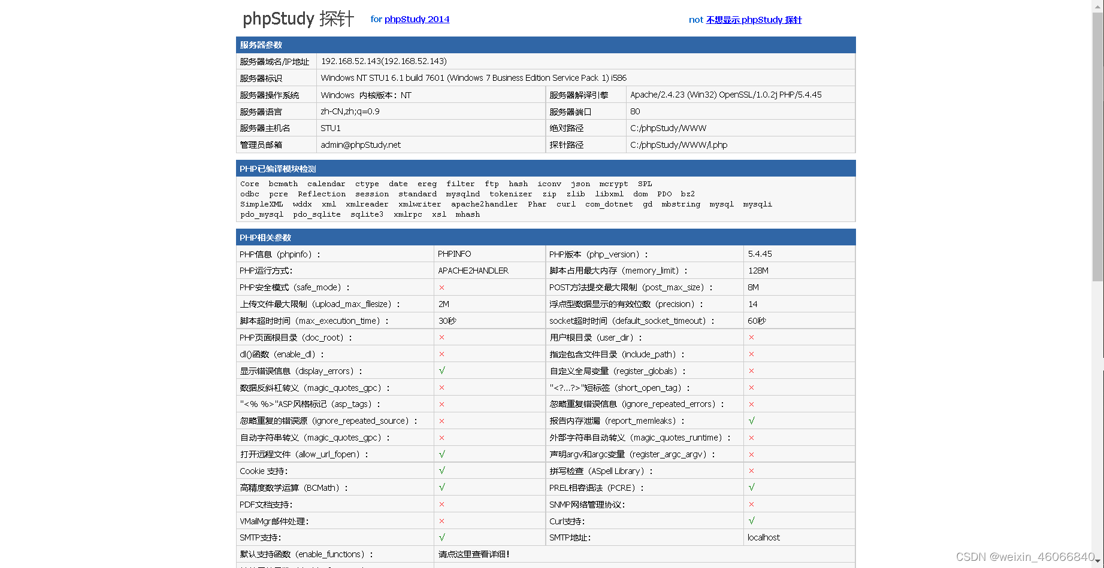The height and width of the screenshot is (568, 1104).
Task: Click the gray cross for PDF文档支持
Action: tap(442, 505)
